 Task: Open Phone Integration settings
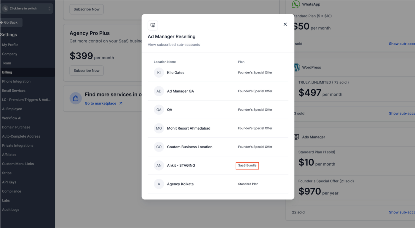coord(16,82)
